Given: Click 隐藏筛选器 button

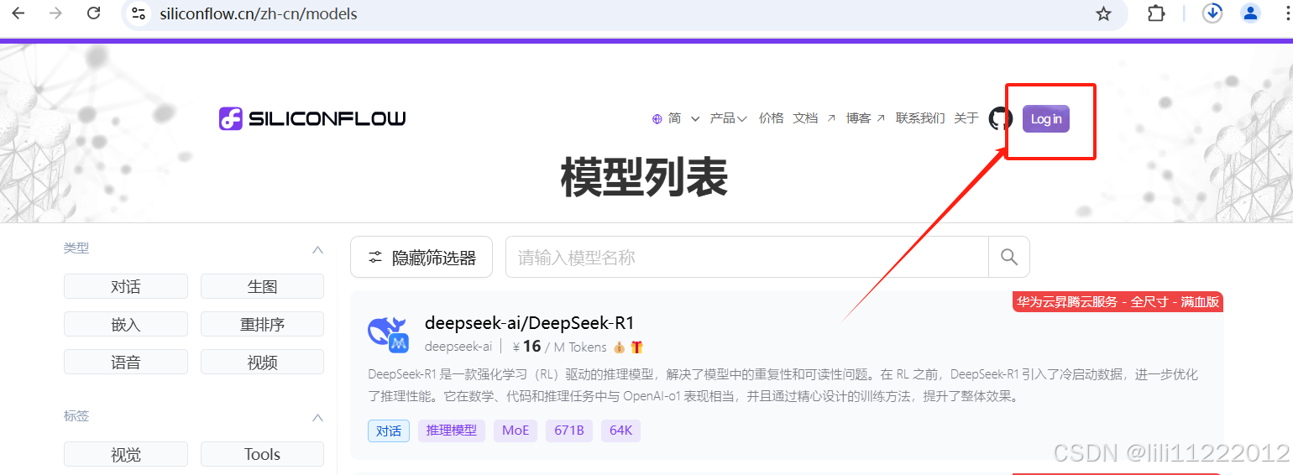Looking at the screenshot, I should [x=421, y=257].
